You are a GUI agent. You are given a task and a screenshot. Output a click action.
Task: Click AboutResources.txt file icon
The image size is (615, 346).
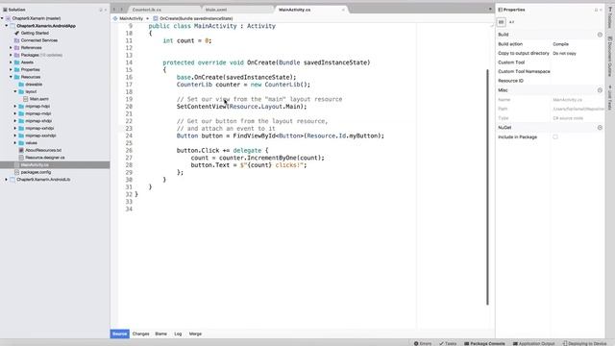[21, 150]
